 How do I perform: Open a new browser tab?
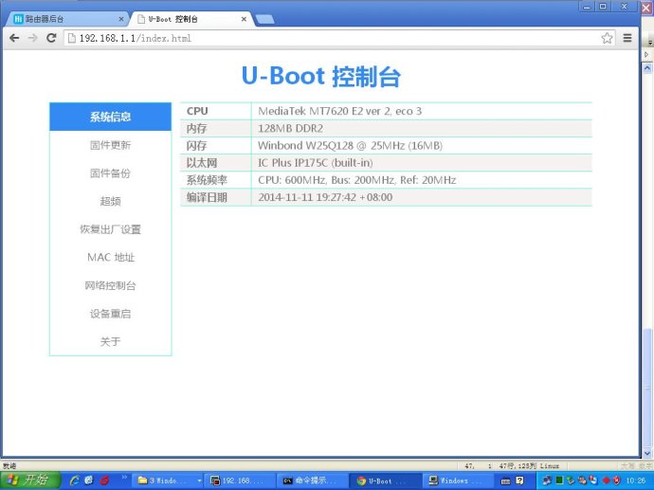pos(264,19)
